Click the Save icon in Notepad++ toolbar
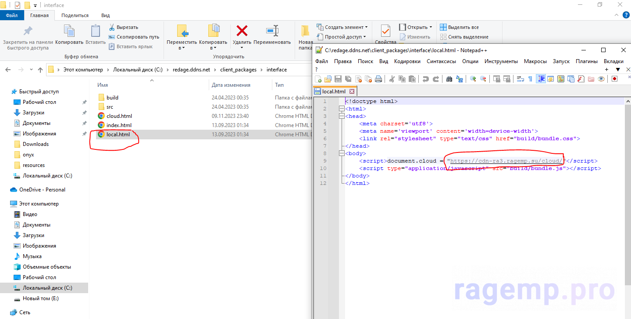Screen dimensions: 631x319 tap(338, 79)
